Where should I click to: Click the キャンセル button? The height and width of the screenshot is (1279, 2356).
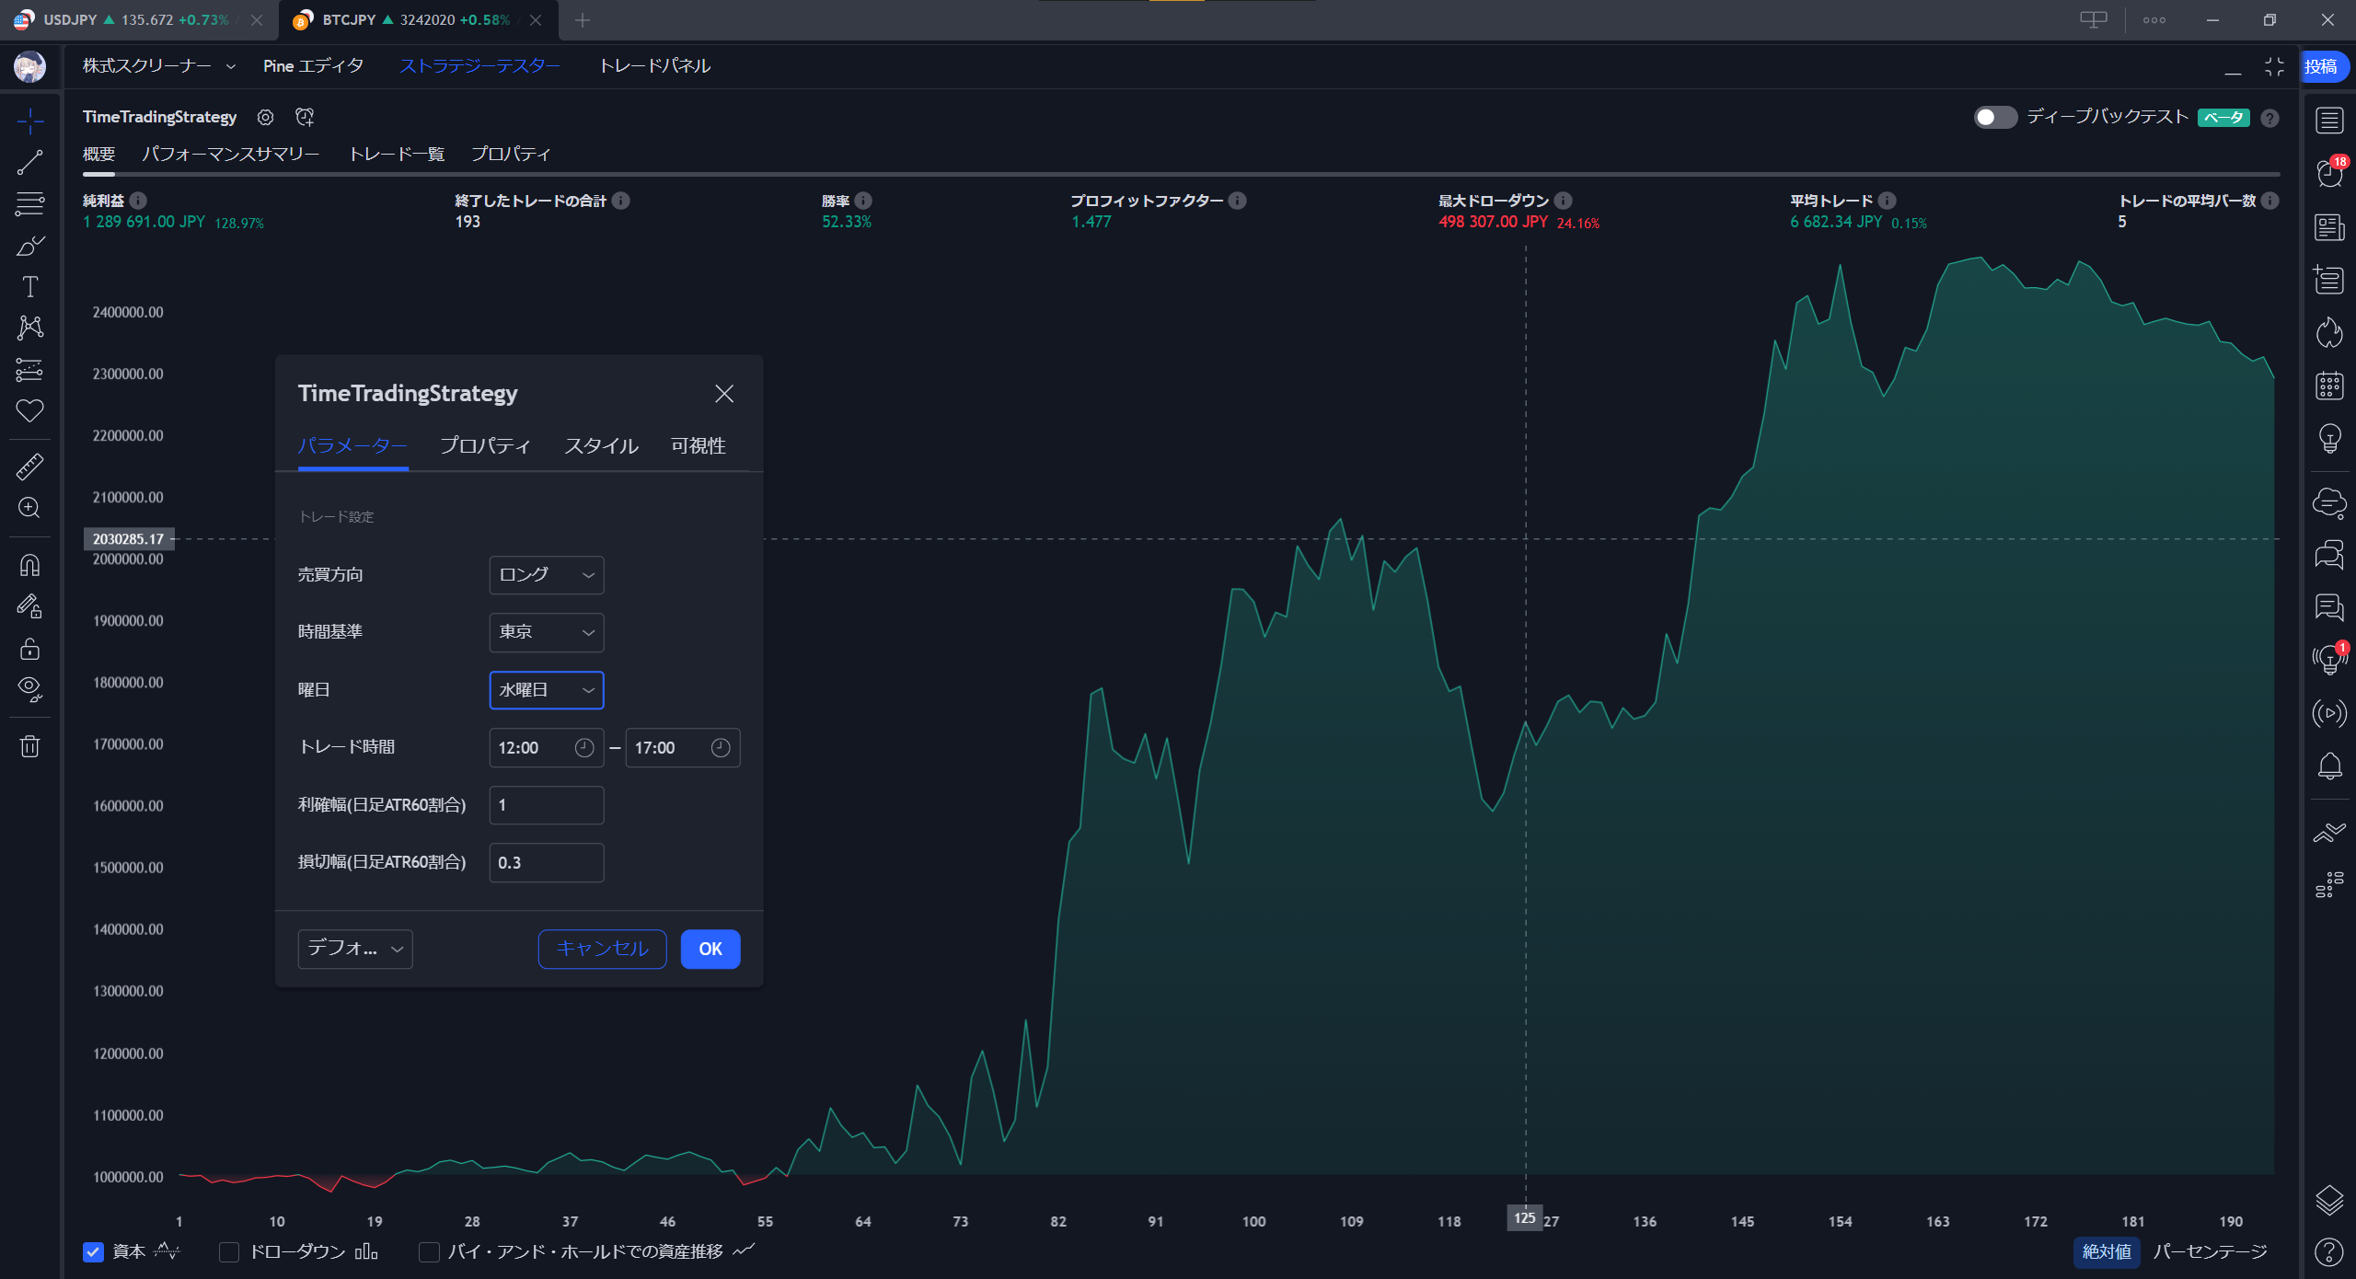click(602, 949)
